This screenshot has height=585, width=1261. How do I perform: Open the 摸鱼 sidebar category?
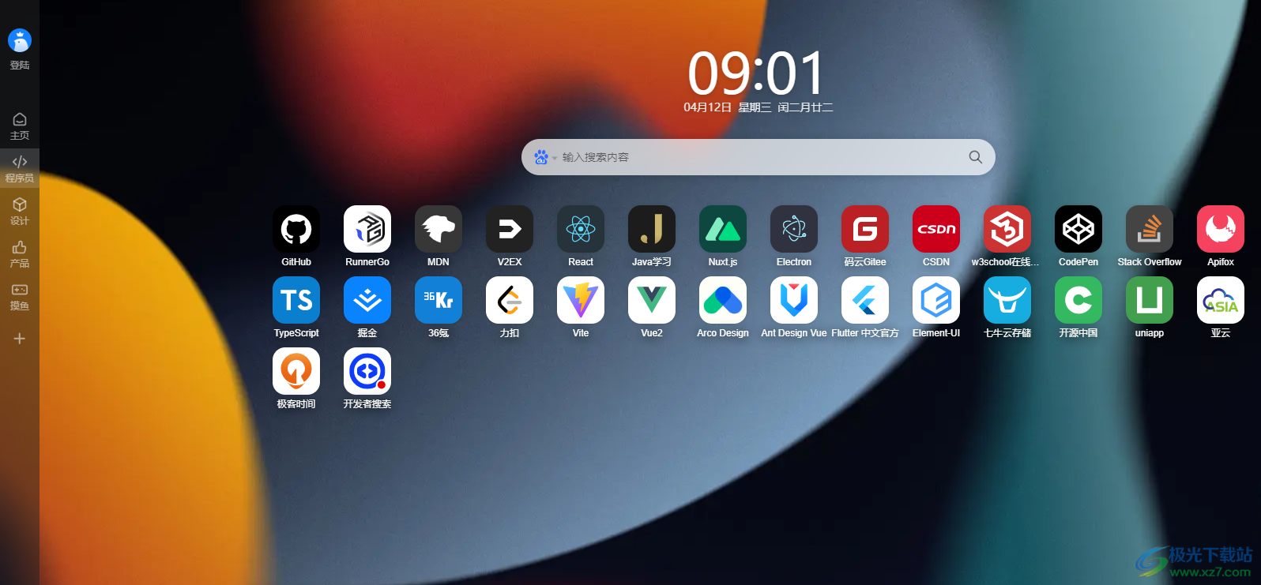point(20,296)
